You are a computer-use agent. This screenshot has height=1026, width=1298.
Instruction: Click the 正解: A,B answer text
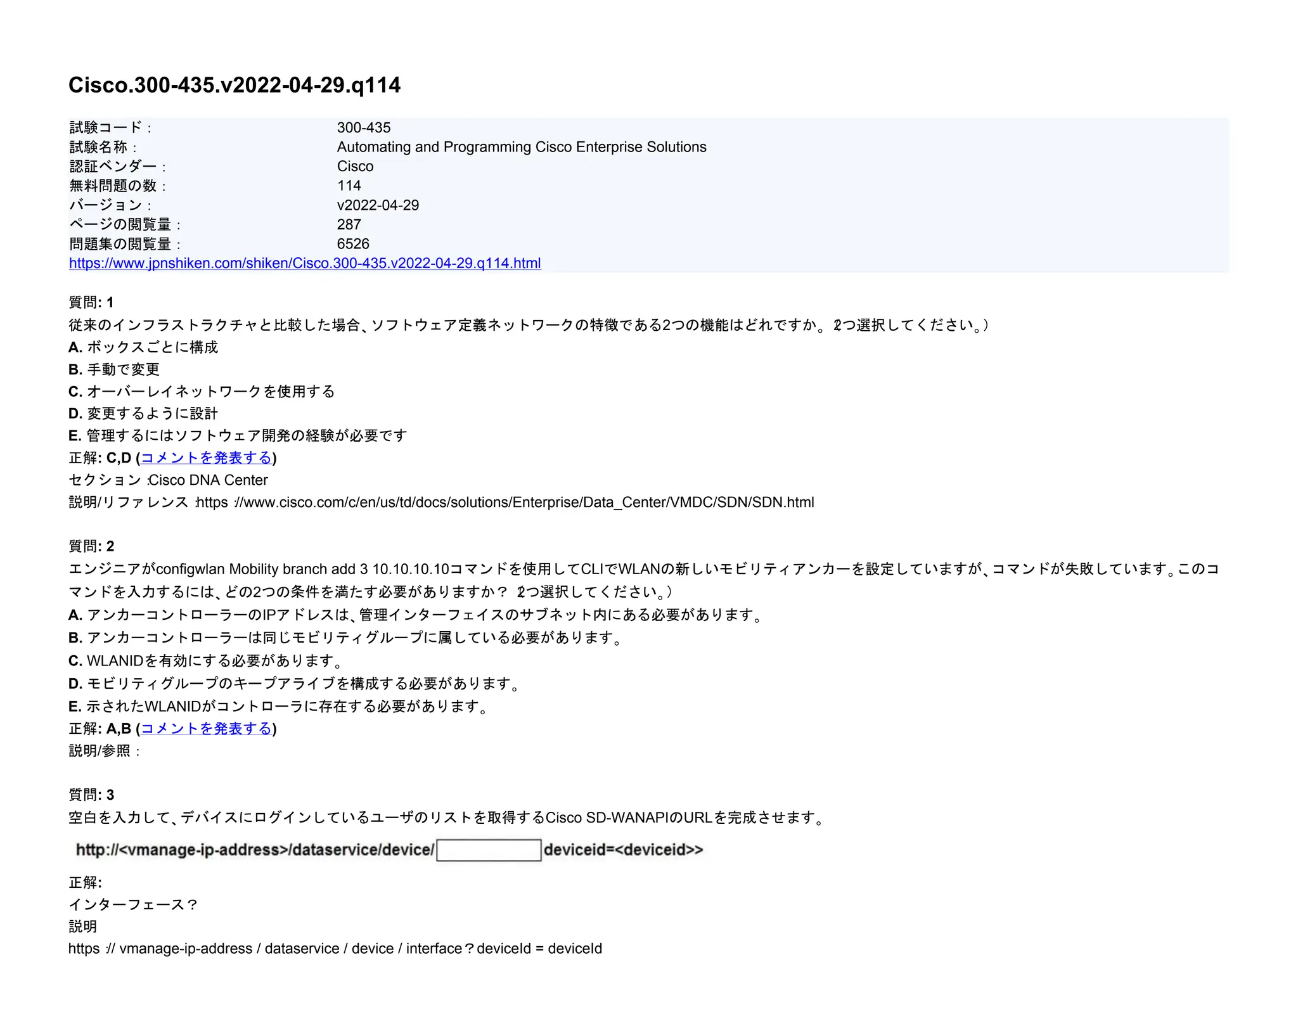click(100, 728)
